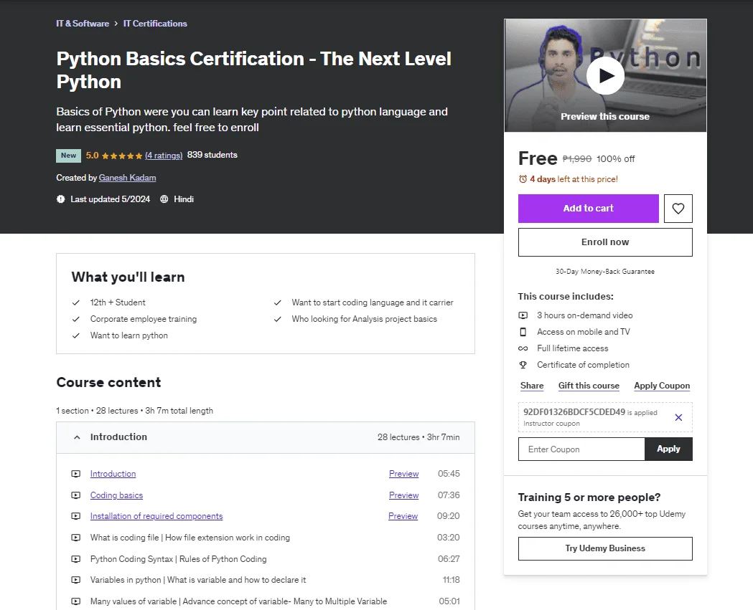Click video icon beside Installation of required components
The width and height of the screenshot is (753, 610).
(x=76, y=516)
